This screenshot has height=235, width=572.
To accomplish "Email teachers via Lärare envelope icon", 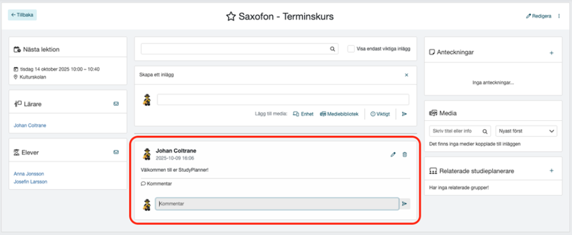I will (116, 104).
